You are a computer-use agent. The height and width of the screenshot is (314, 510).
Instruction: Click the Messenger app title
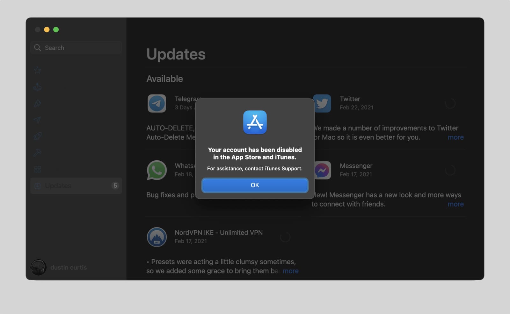[356, 166]
